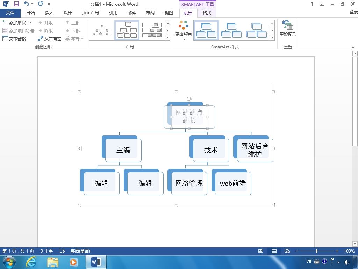Select the second SmartArt style thumbnail
The width and height of the screenshot is (358, 269).
231,30
